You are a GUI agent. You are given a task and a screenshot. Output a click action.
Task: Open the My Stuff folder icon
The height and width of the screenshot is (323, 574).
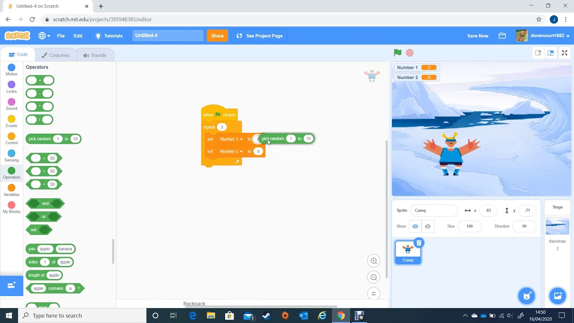(502, 36)
